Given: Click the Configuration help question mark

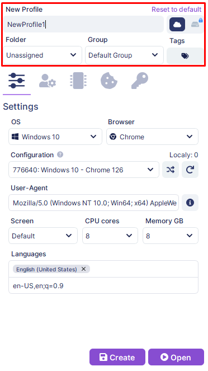Looking at the screenshot, I should click(x=60, y=155).
